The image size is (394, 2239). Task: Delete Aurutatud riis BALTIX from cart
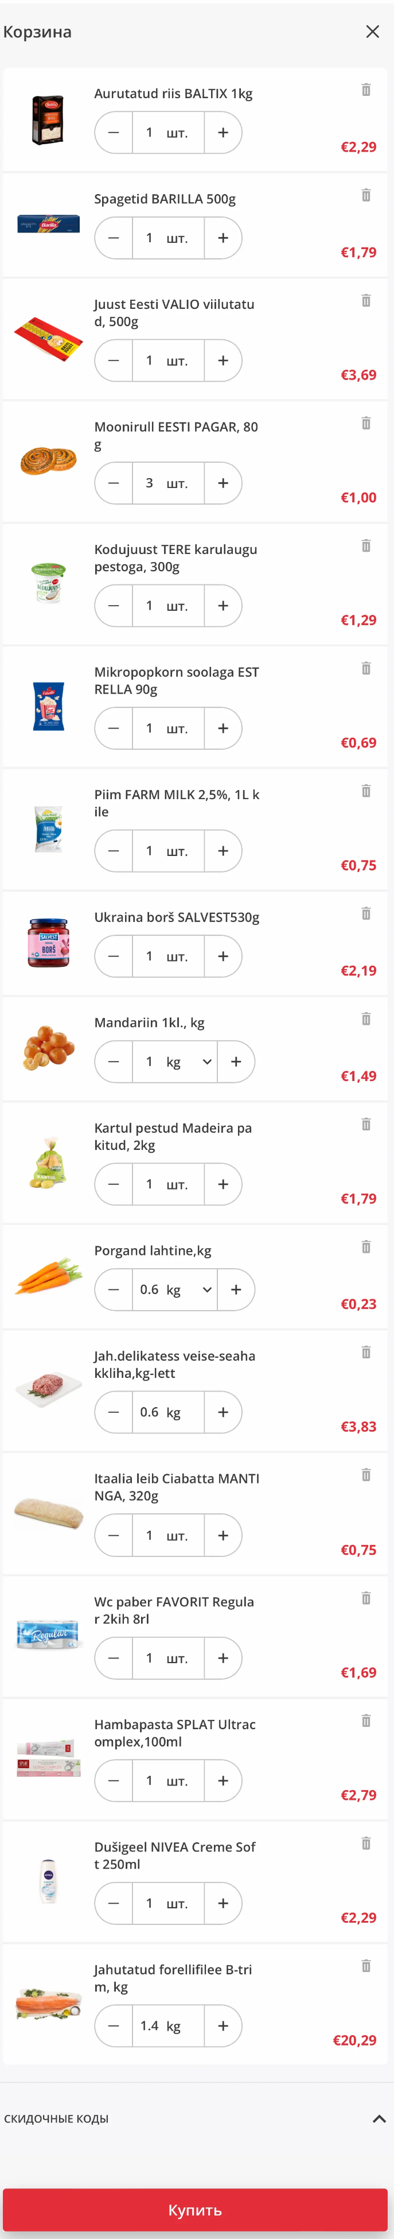pos(365,90)
